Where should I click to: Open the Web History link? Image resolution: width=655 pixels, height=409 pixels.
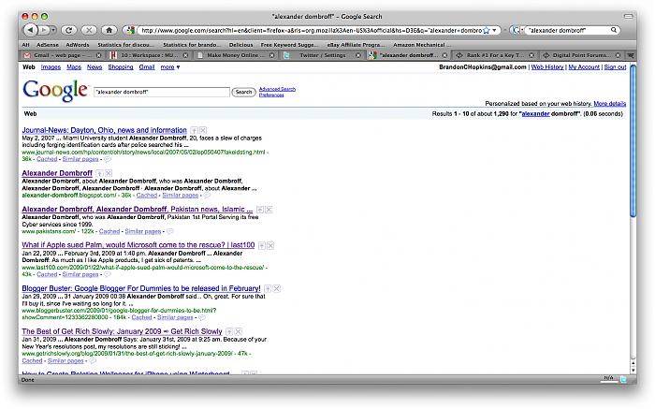547,67
